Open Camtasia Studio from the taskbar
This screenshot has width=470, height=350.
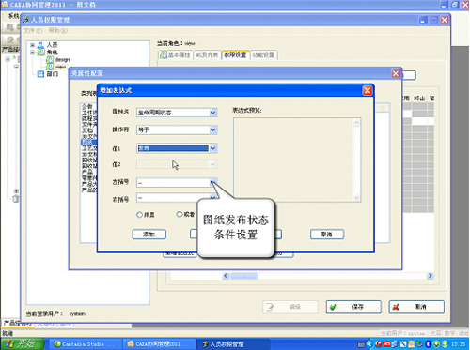point(85,344)
